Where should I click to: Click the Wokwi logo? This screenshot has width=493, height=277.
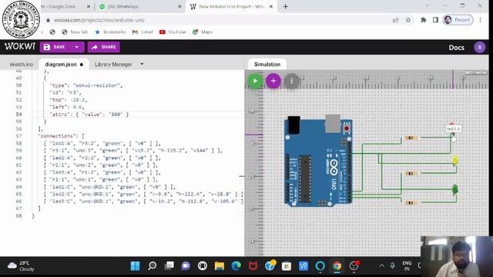pos(19,46)
